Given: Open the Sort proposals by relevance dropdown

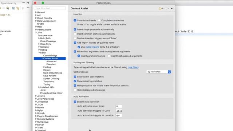Looking at the screenshot, I should (x=158, y=72).
